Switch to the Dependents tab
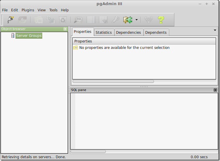220x161 pixels. [156, 32]
